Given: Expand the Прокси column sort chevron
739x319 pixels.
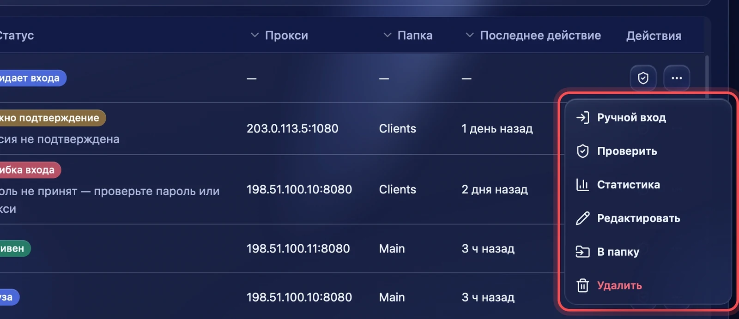Looking at the screenshot, I should tap(254, 35).
